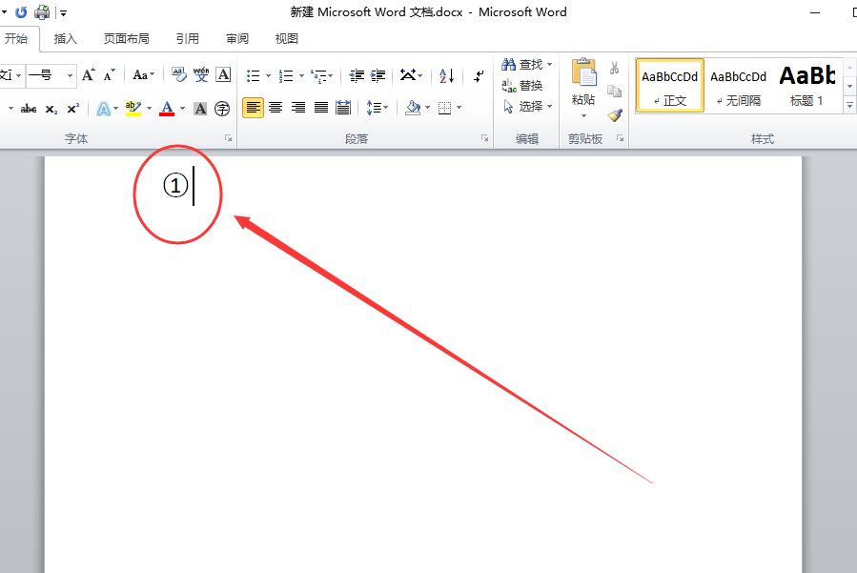857x573 pixels.
Task: Click the Format Painter brush icon
Action: (x=615, y=114)
